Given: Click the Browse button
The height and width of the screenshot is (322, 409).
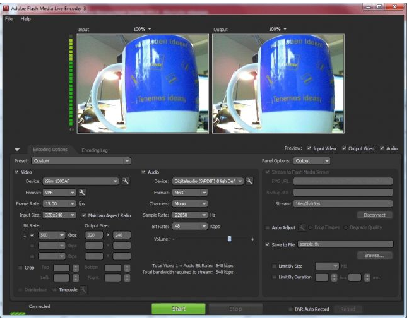Looking at the screenshot, I should coord(374,255).
